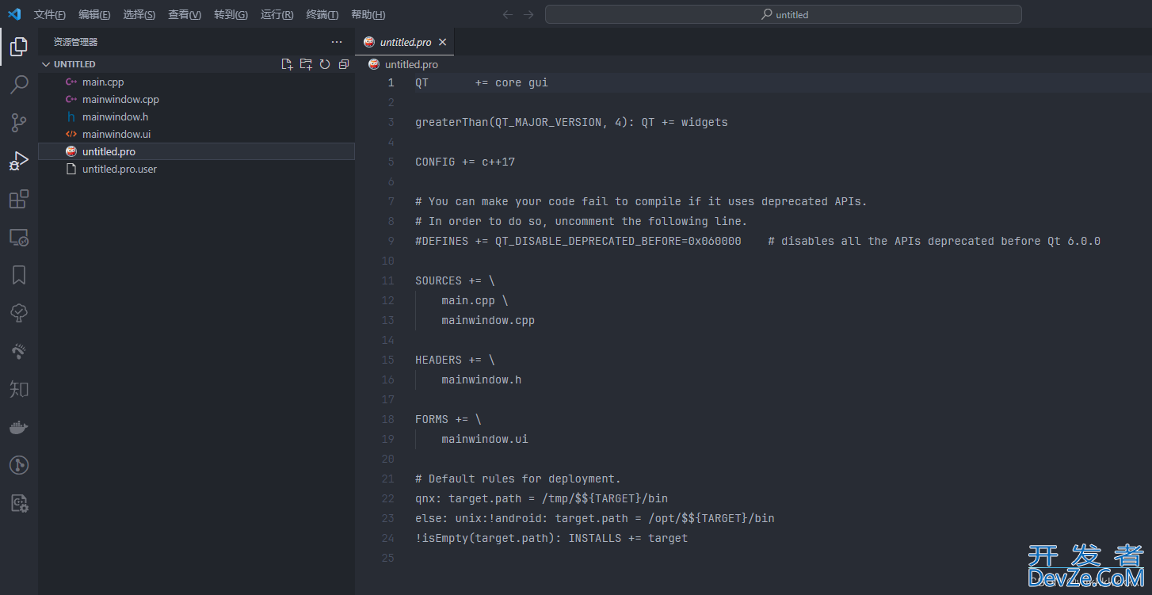Refresh the Explorer file tree

coord(325,64)
